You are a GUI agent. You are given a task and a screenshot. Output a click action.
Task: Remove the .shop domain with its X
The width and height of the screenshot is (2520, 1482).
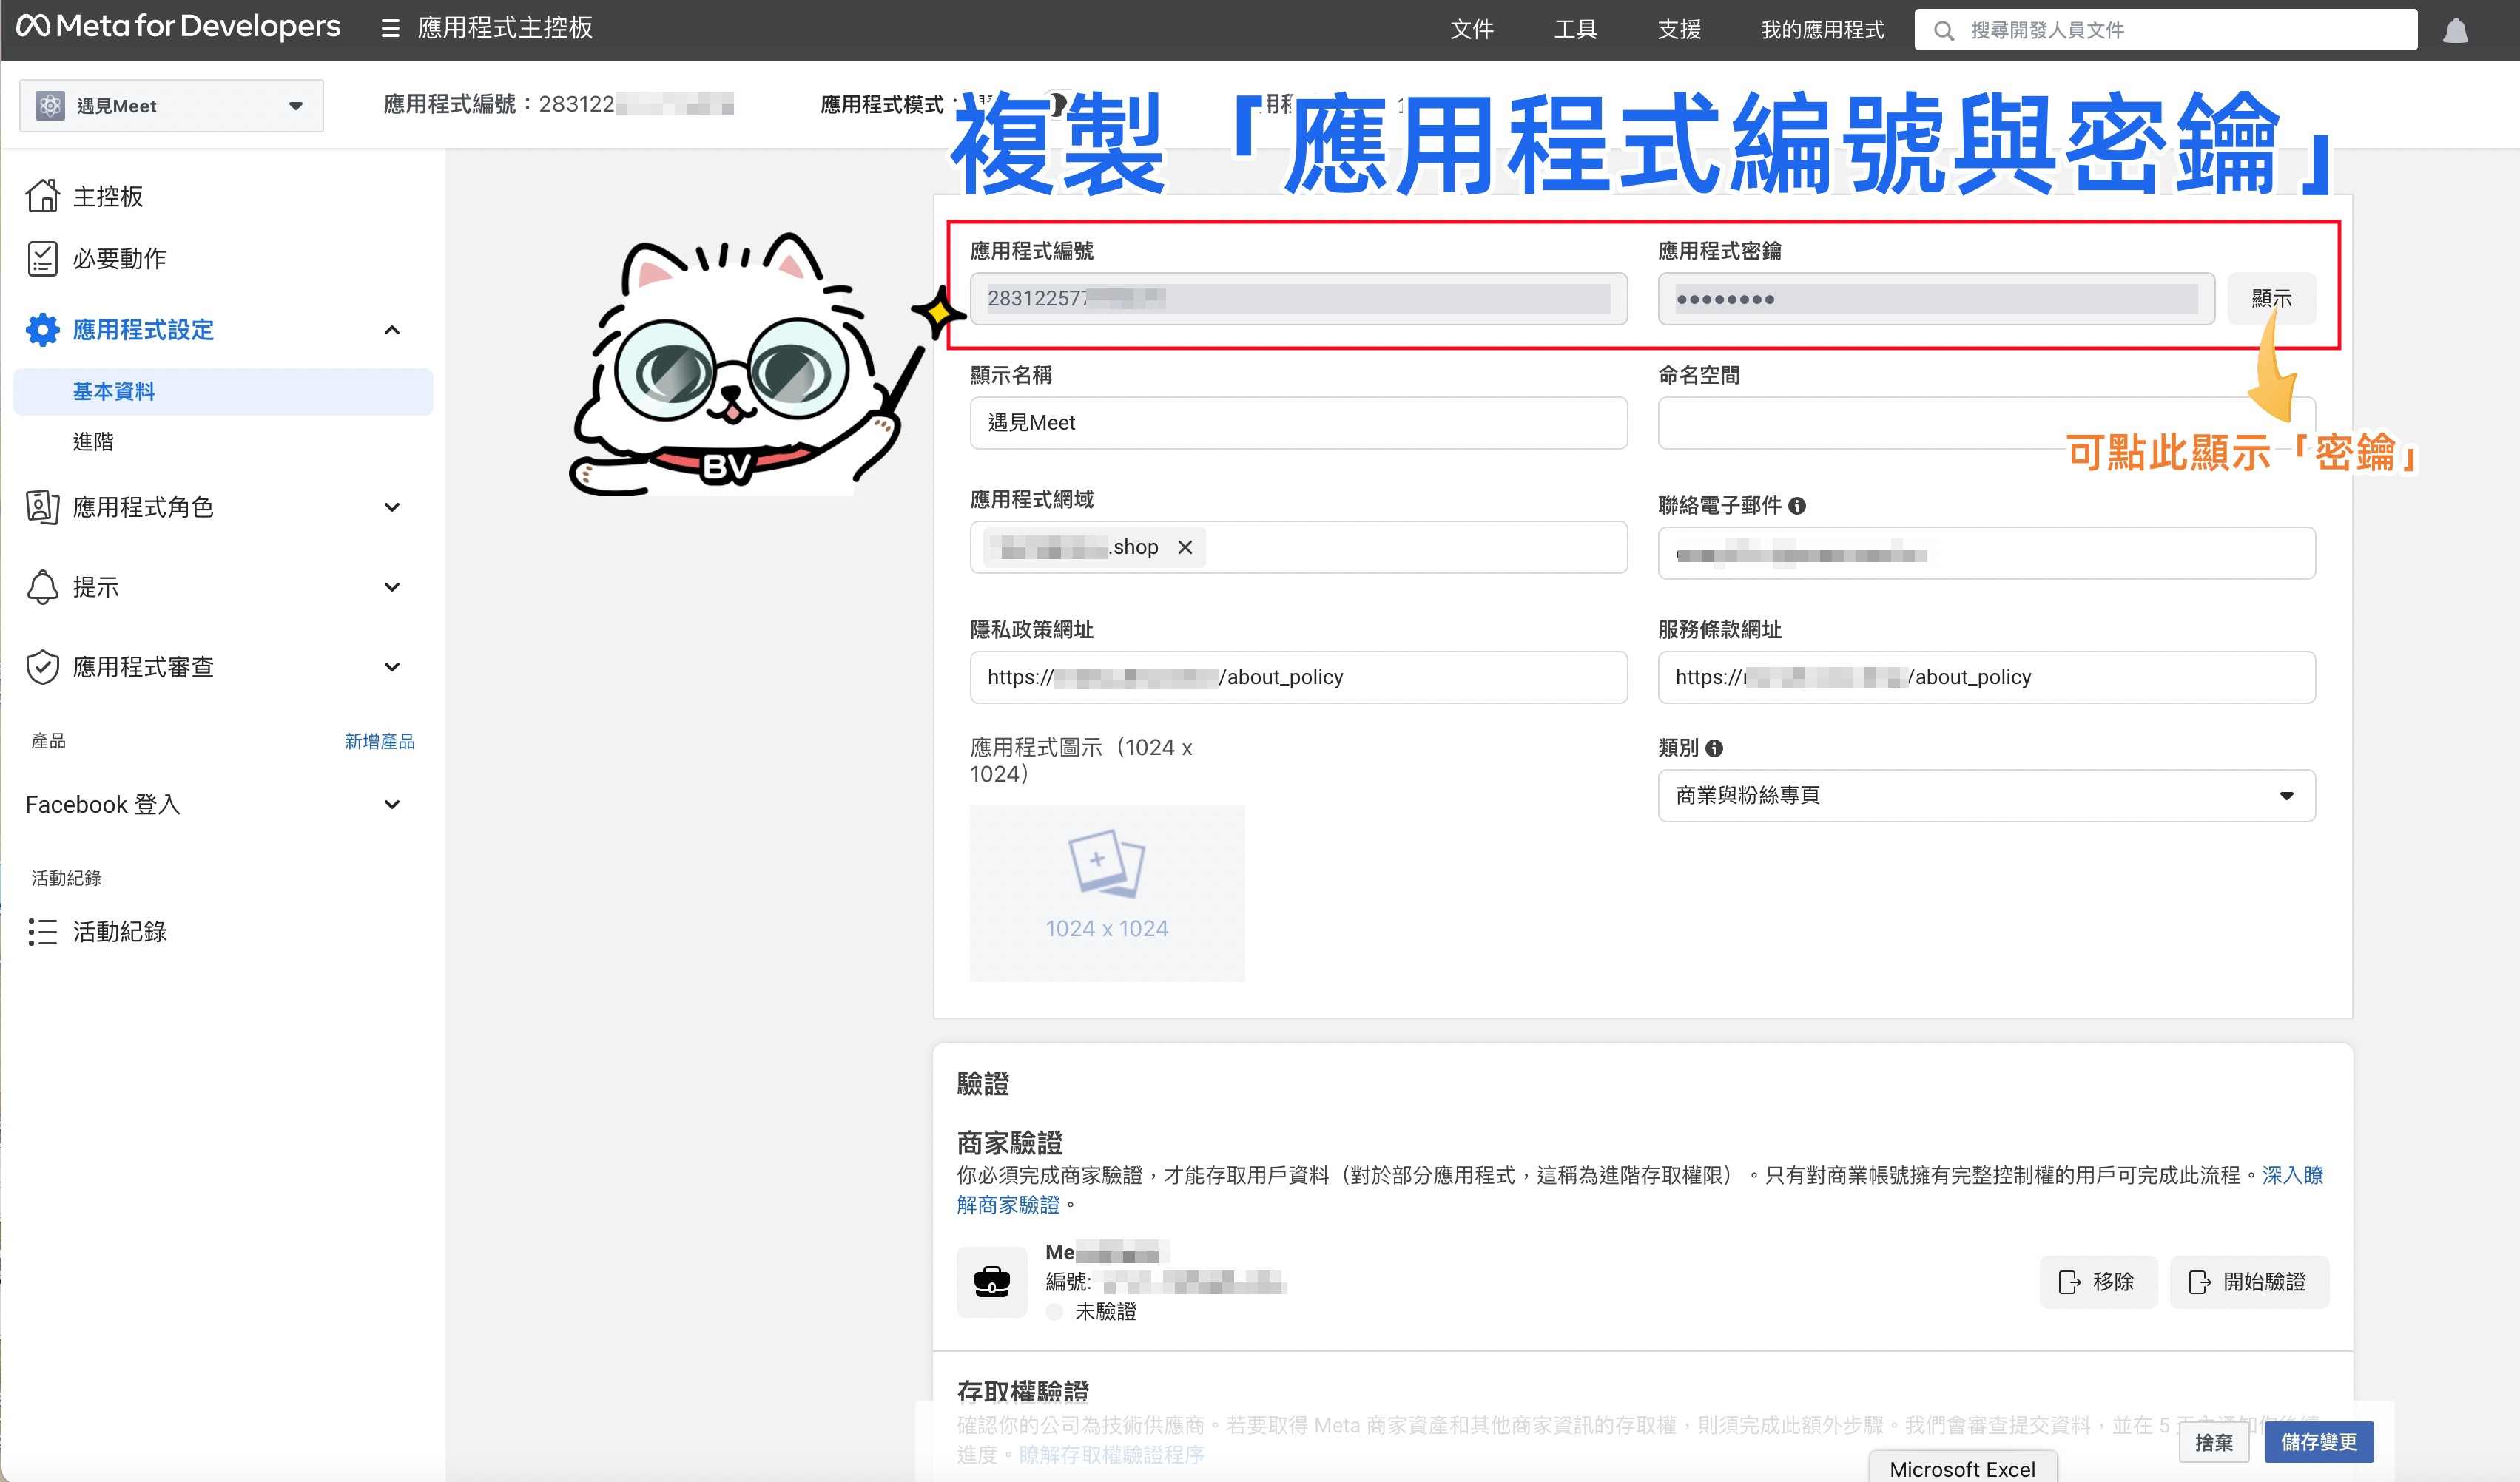[x=1185, y=547]
